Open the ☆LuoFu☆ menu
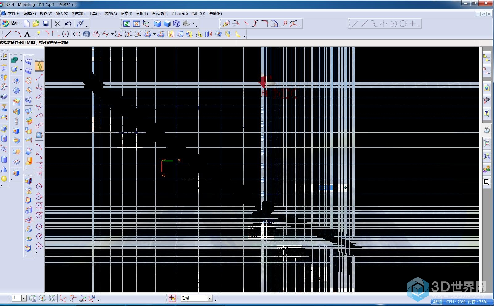Image resolution: width=494 pixels, height=306 pixels. (180, 14)
